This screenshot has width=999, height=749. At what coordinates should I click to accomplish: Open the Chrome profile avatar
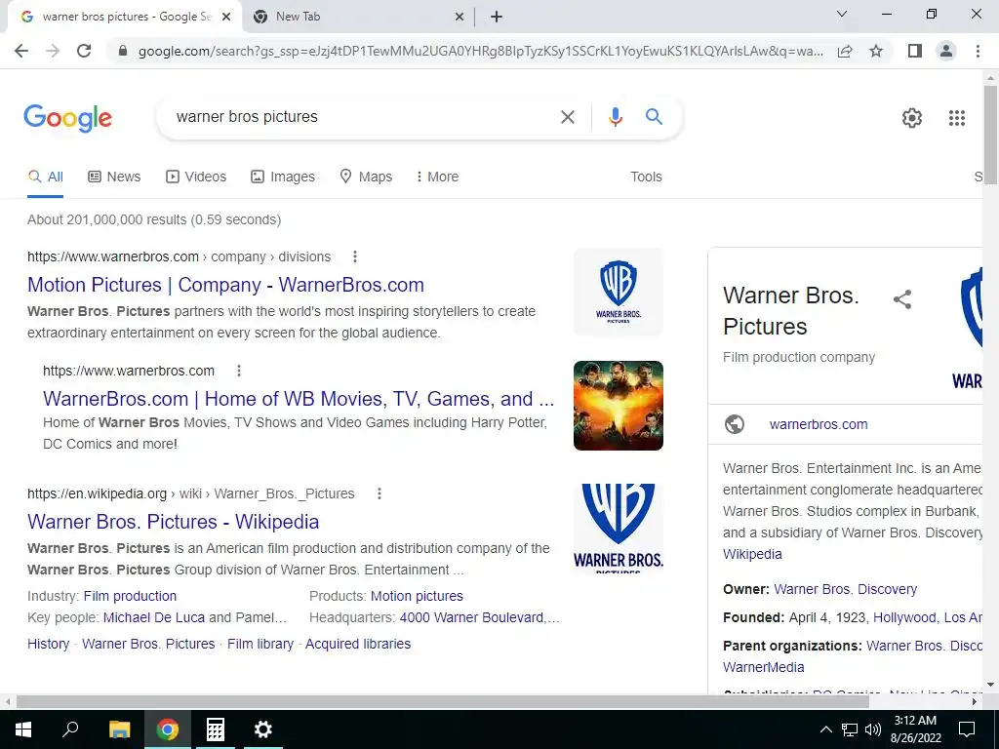pos(946,51)
